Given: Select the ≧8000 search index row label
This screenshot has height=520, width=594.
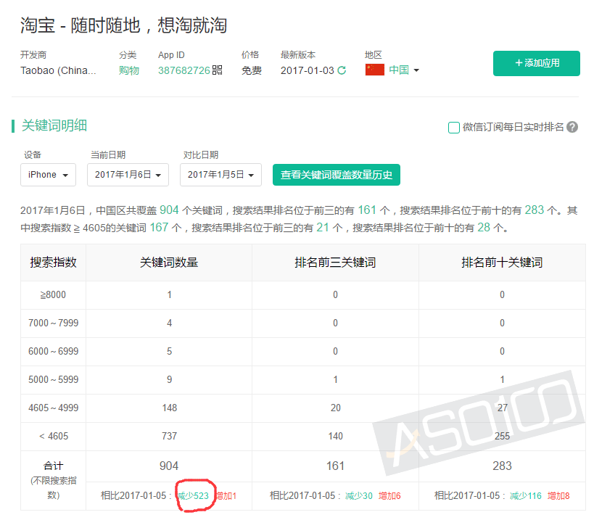Looking at the screenshot, I should (53, 294).
